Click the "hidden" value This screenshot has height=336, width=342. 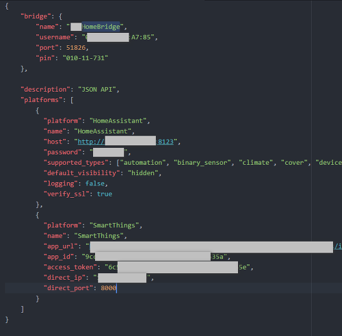(x=143, y=173)
